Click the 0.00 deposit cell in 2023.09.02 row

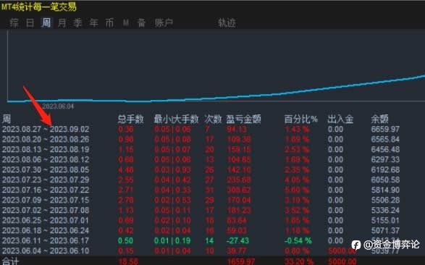click(335, 130)
